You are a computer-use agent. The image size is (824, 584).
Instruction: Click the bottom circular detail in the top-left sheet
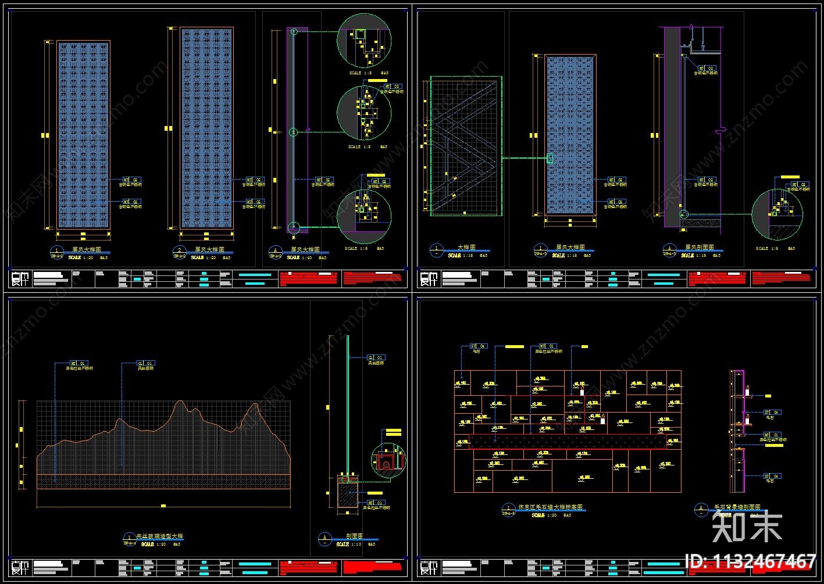click(364, 216)
